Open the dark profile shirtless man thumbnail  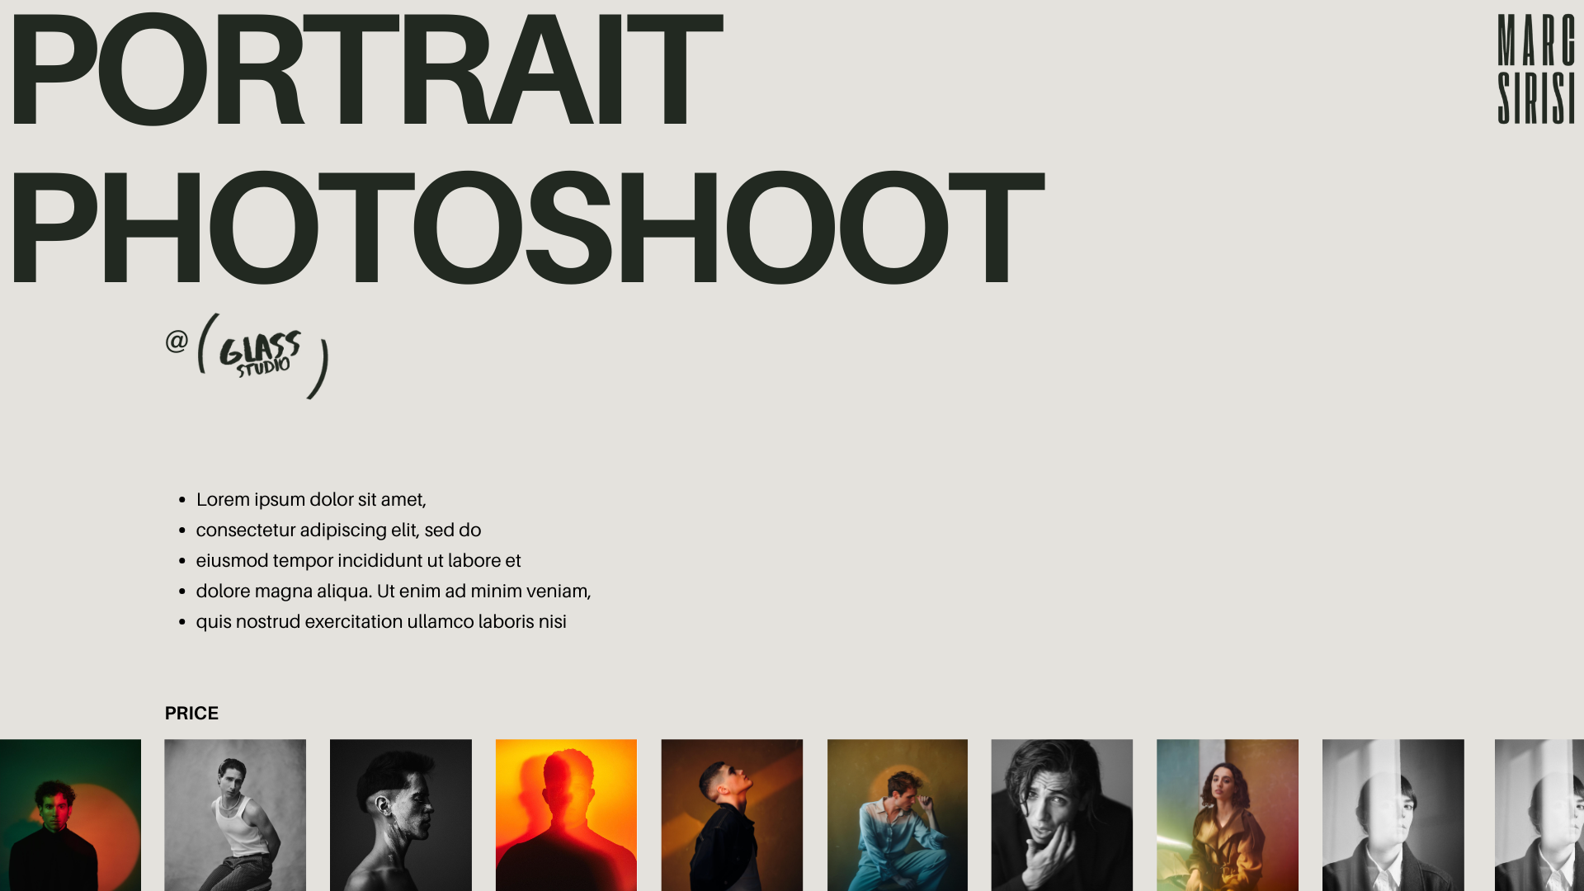pyautogui.click(x=401, y=815)
